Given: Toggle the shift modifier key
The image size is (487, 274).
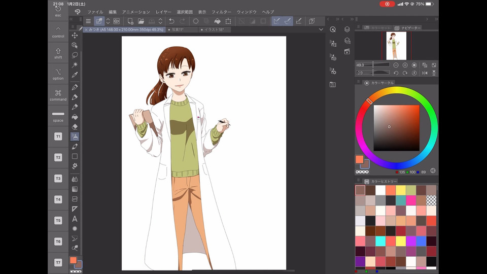Looking at the screenshot, I should [x=58, y=53].
